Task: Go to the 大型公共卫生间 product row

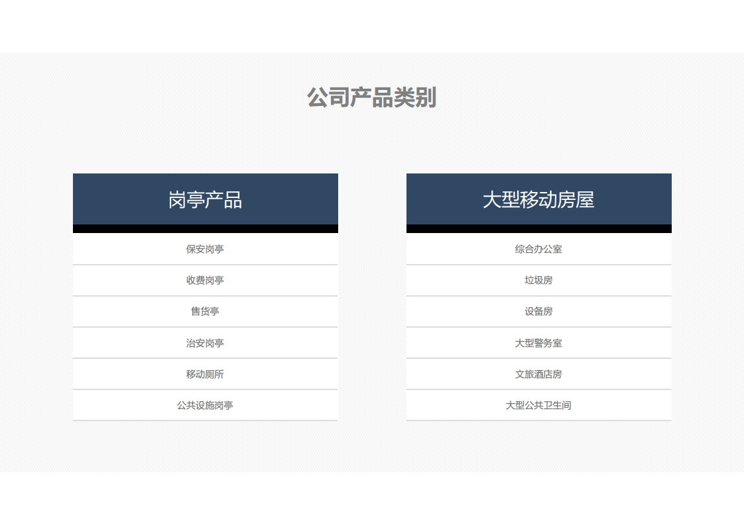Action: [x=538, y=405]
